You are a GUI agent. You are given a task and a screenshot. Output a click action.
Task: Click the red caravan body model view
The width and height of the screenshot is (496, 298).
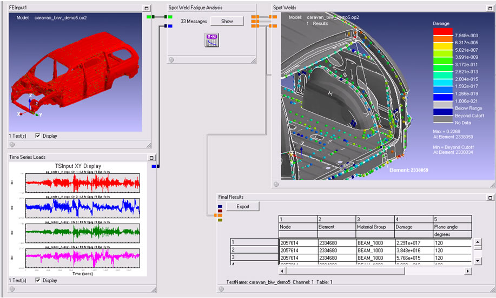coord(75,72)
